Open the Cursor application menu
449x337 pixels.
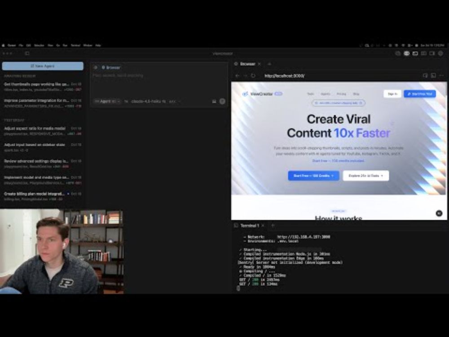(x=12, y=45)
